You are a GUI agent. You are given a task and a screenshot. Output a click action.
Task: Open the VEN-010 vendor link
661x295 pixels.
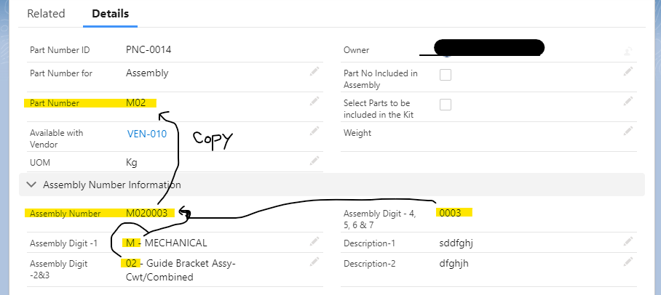pos(146,134)
